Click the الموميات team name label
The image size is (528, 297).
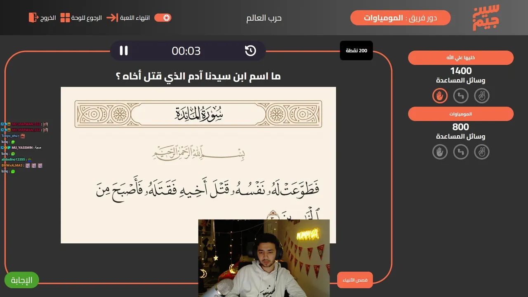(x=461, y=114)
